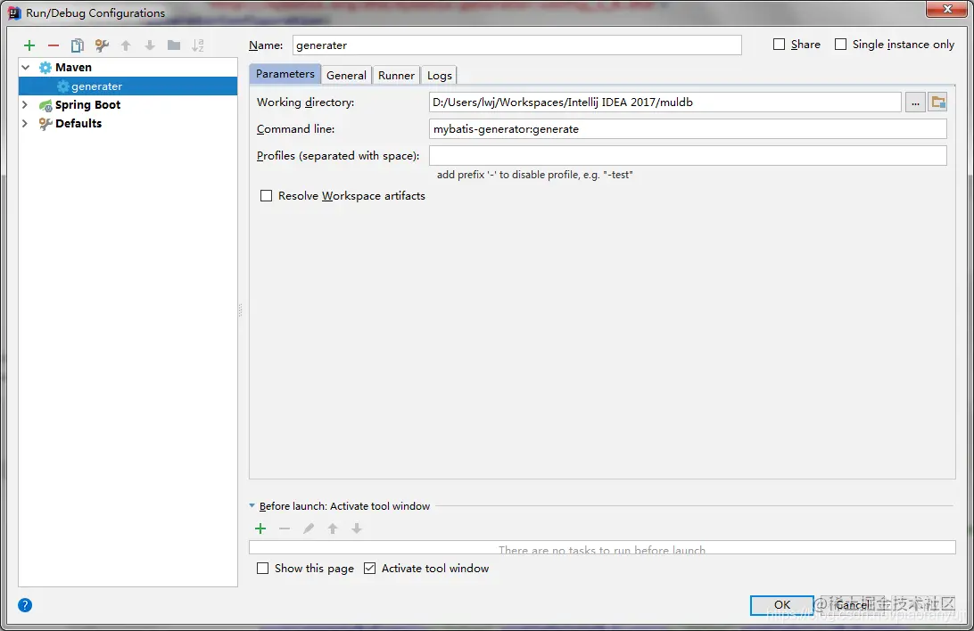Switch to the Parameters tab
The image size is (974, 631).
(285, 74)
